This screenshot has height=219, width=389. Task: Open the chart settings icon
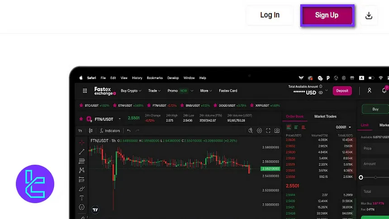(259, 131)
